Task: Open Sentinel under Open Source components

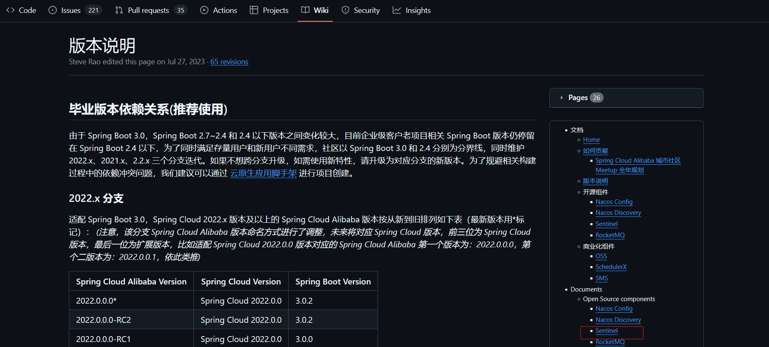Action: pos(607,331)
